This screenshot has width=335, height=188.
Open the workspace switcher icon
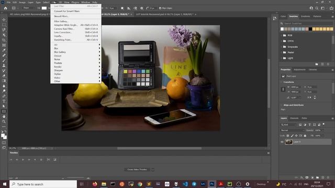tap(323, 8)
